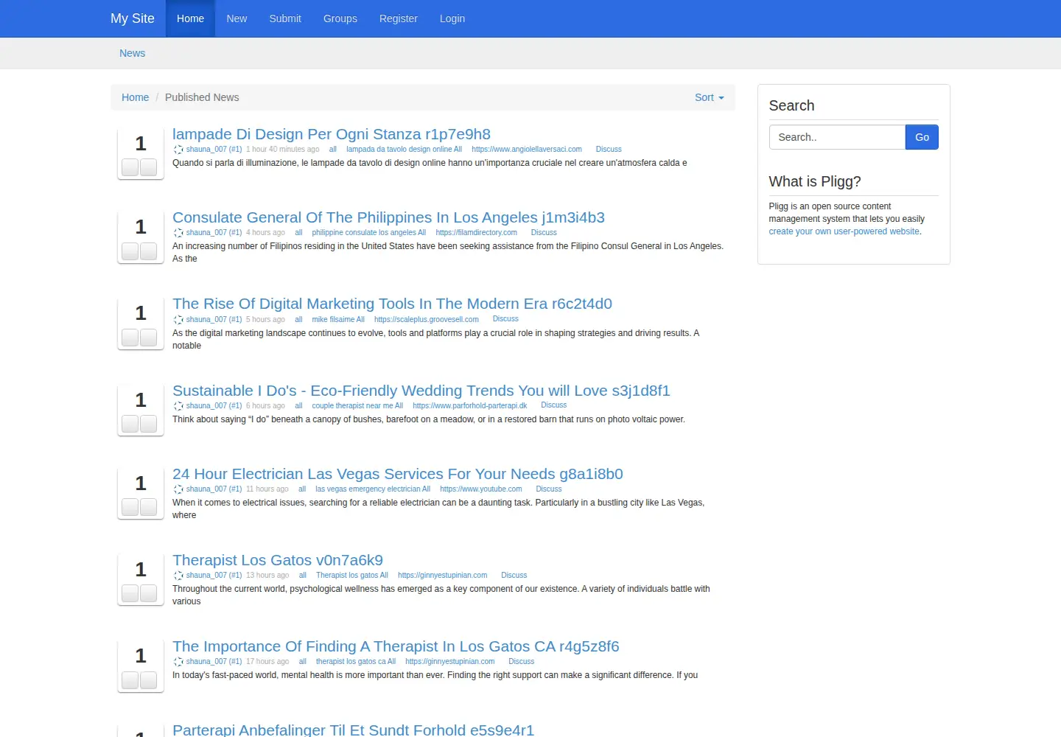Viewport: 1061px width, 737px height.
Task: Click 'las vegas emergency electrician All' tag
Action: (373, 489)
